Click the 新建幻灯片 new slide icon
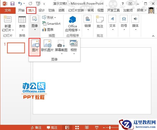Viewport: 157px width, 130px height. pos(8,19)
